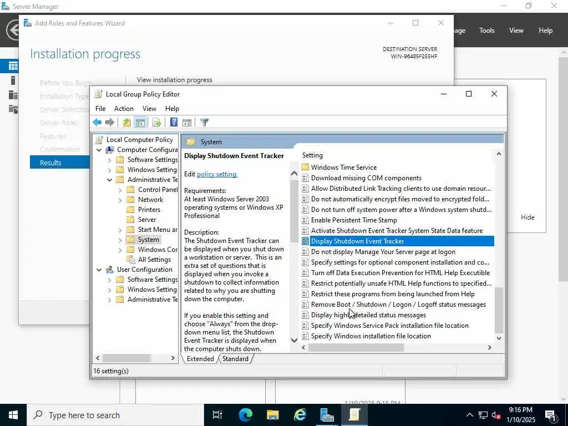Click the Download missing COM components policy icon
Screen dimensions: 568x426
point(306,178)
